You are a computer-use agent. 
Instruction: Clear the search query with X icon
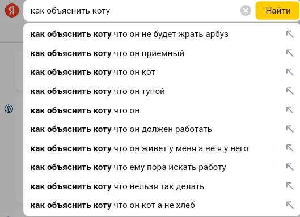coord(246,11)
